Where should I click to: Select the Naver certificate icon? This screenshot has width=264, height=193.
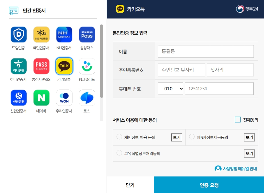[41, 98]
